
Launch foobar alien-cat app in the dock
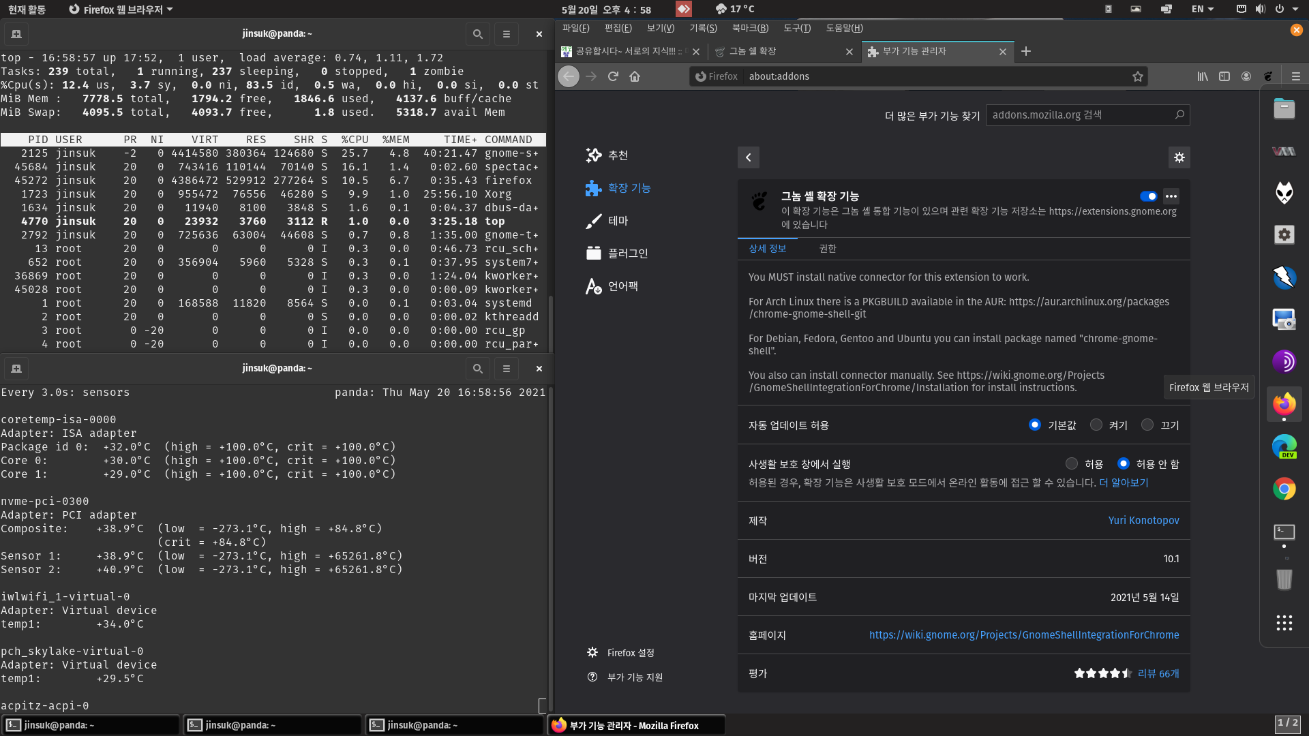[x=1284, y=193]
